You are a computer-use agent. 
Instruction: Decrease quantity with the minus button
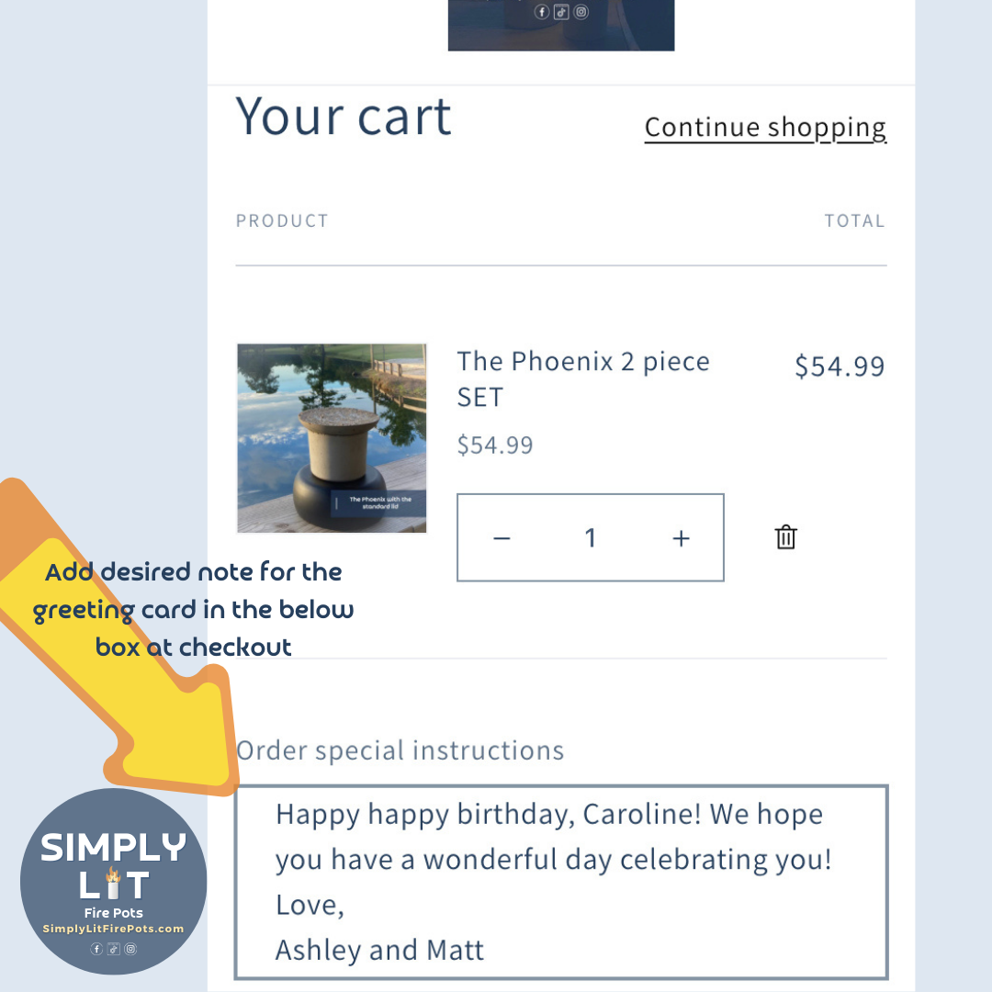pyautogui.click(x=502, y=538)
